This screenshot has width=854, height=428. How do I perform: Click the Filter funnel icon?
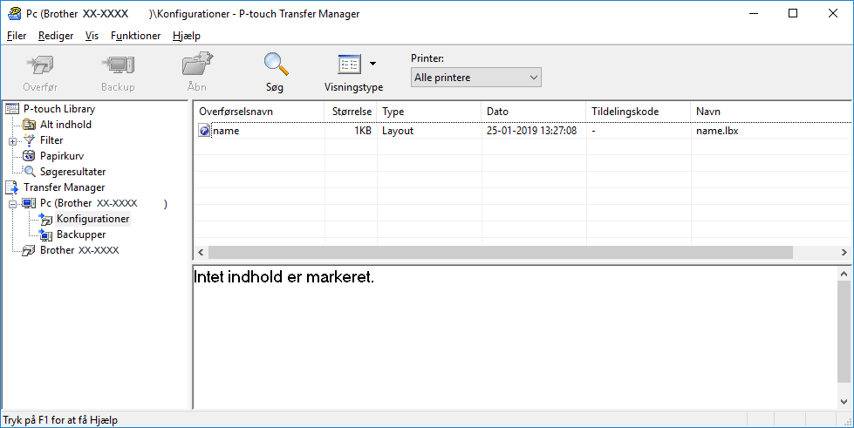30,140
